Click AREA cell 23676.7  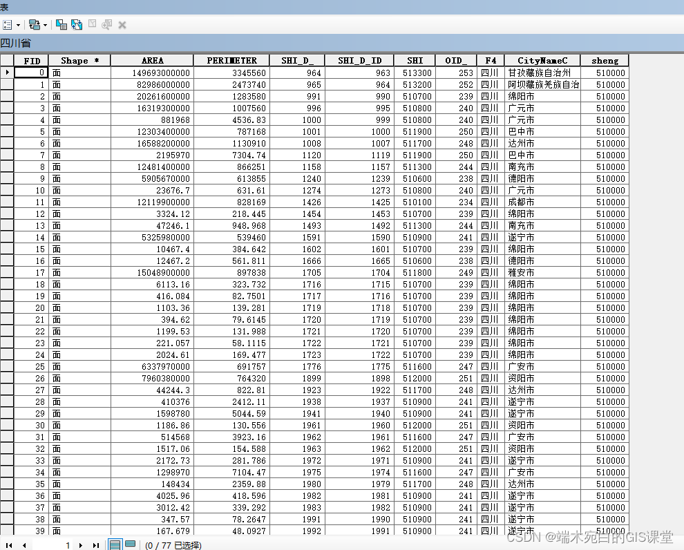(152, 190)
